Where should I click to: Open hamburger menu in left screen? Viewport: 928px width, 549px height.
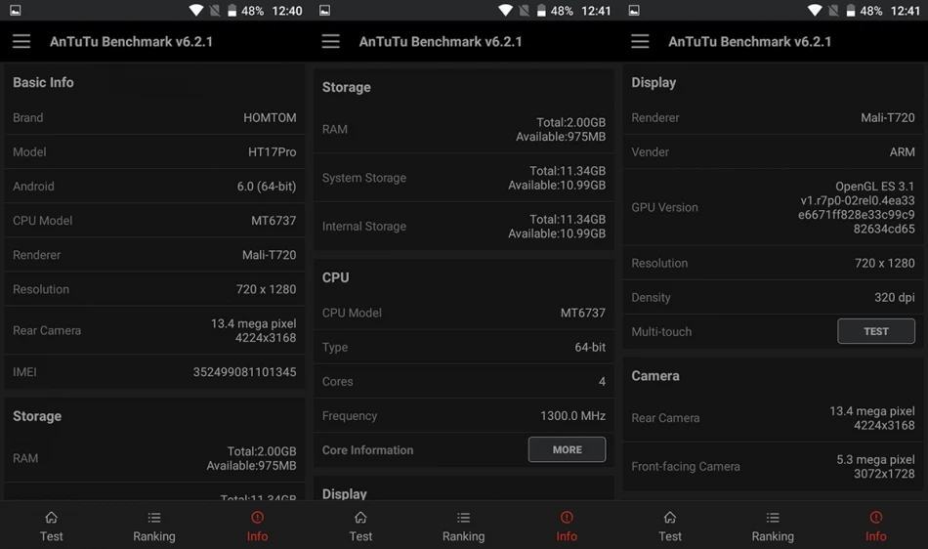21,41
